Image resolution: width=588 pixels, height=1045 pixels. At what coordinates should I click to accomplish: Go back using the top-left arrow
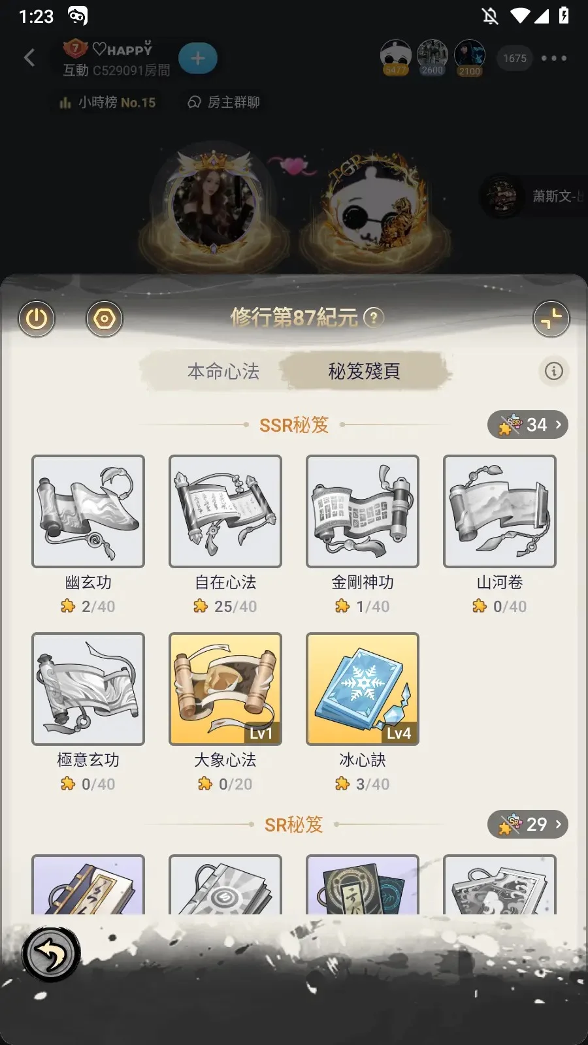[x=29, y=58]
